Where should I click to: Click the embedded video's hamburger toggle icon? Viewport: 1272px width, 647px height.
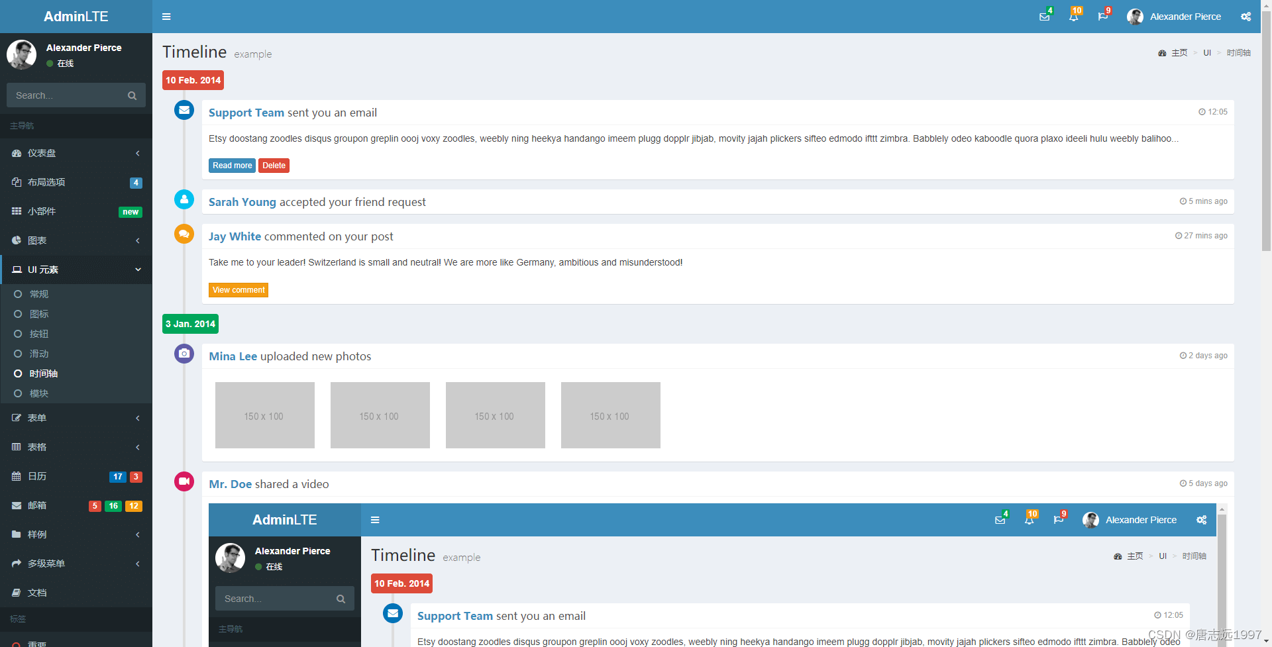click(x=375, y=520)
